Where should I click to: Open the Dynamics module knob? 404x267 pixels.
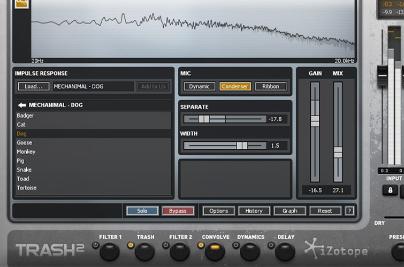[250, 251]
